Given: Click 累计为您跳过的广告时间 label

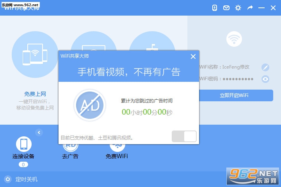Looking at the screenshot, I should (147, 101).
